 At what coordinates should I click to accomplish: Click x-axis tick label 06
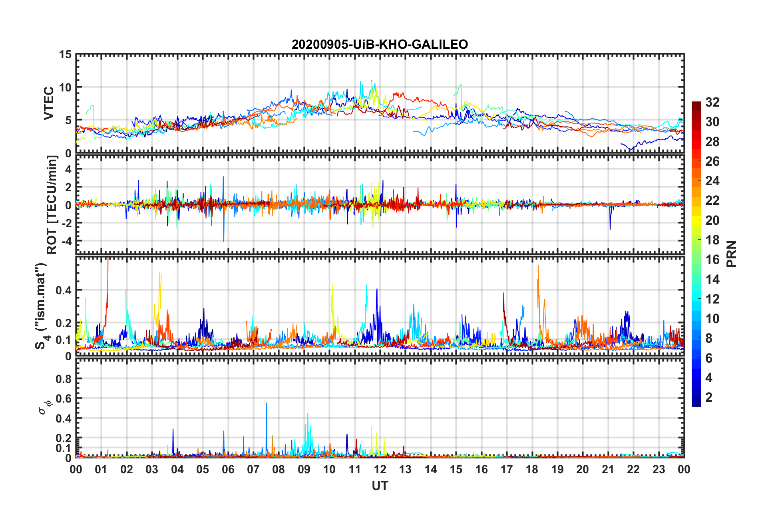[x=228, y=469]
